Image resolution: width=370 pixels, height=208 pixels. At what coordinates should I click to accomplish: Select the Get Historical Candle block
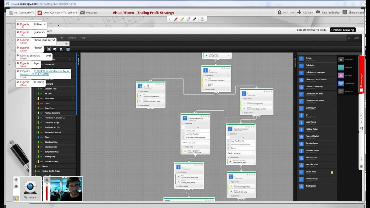(317, 94)
